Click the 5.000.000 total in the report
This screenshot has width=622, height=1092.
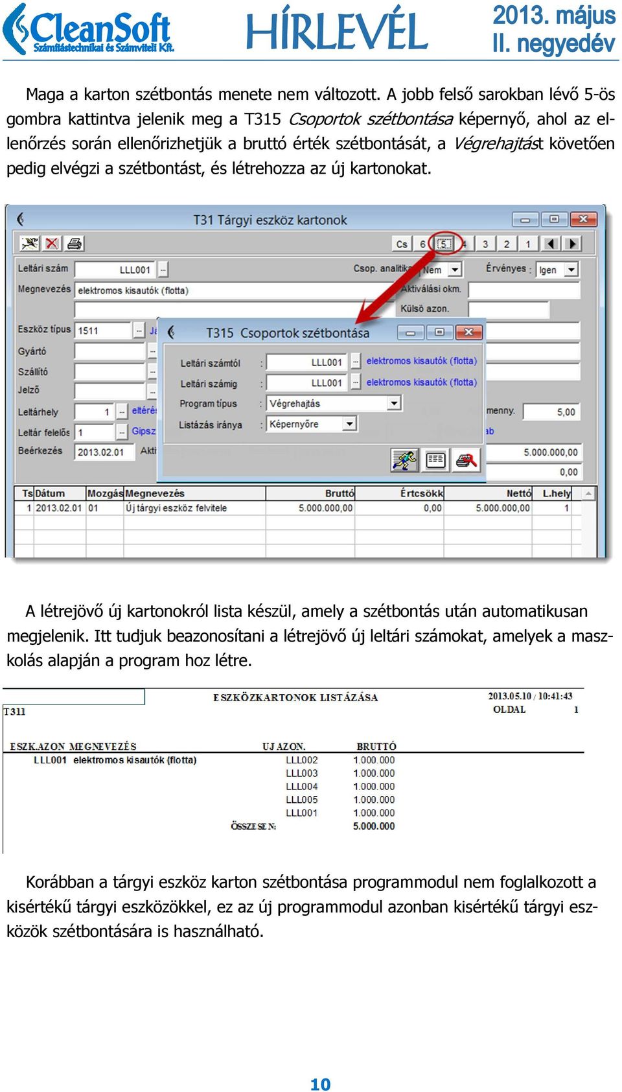tap(374, 826)
